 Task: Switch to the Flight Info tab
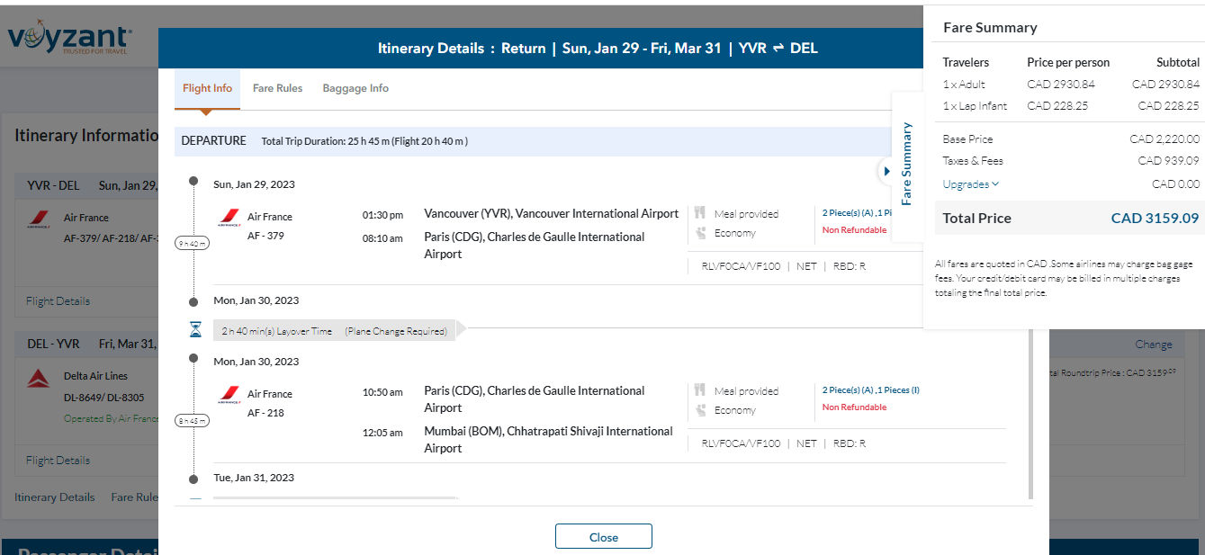click(207, 88)
